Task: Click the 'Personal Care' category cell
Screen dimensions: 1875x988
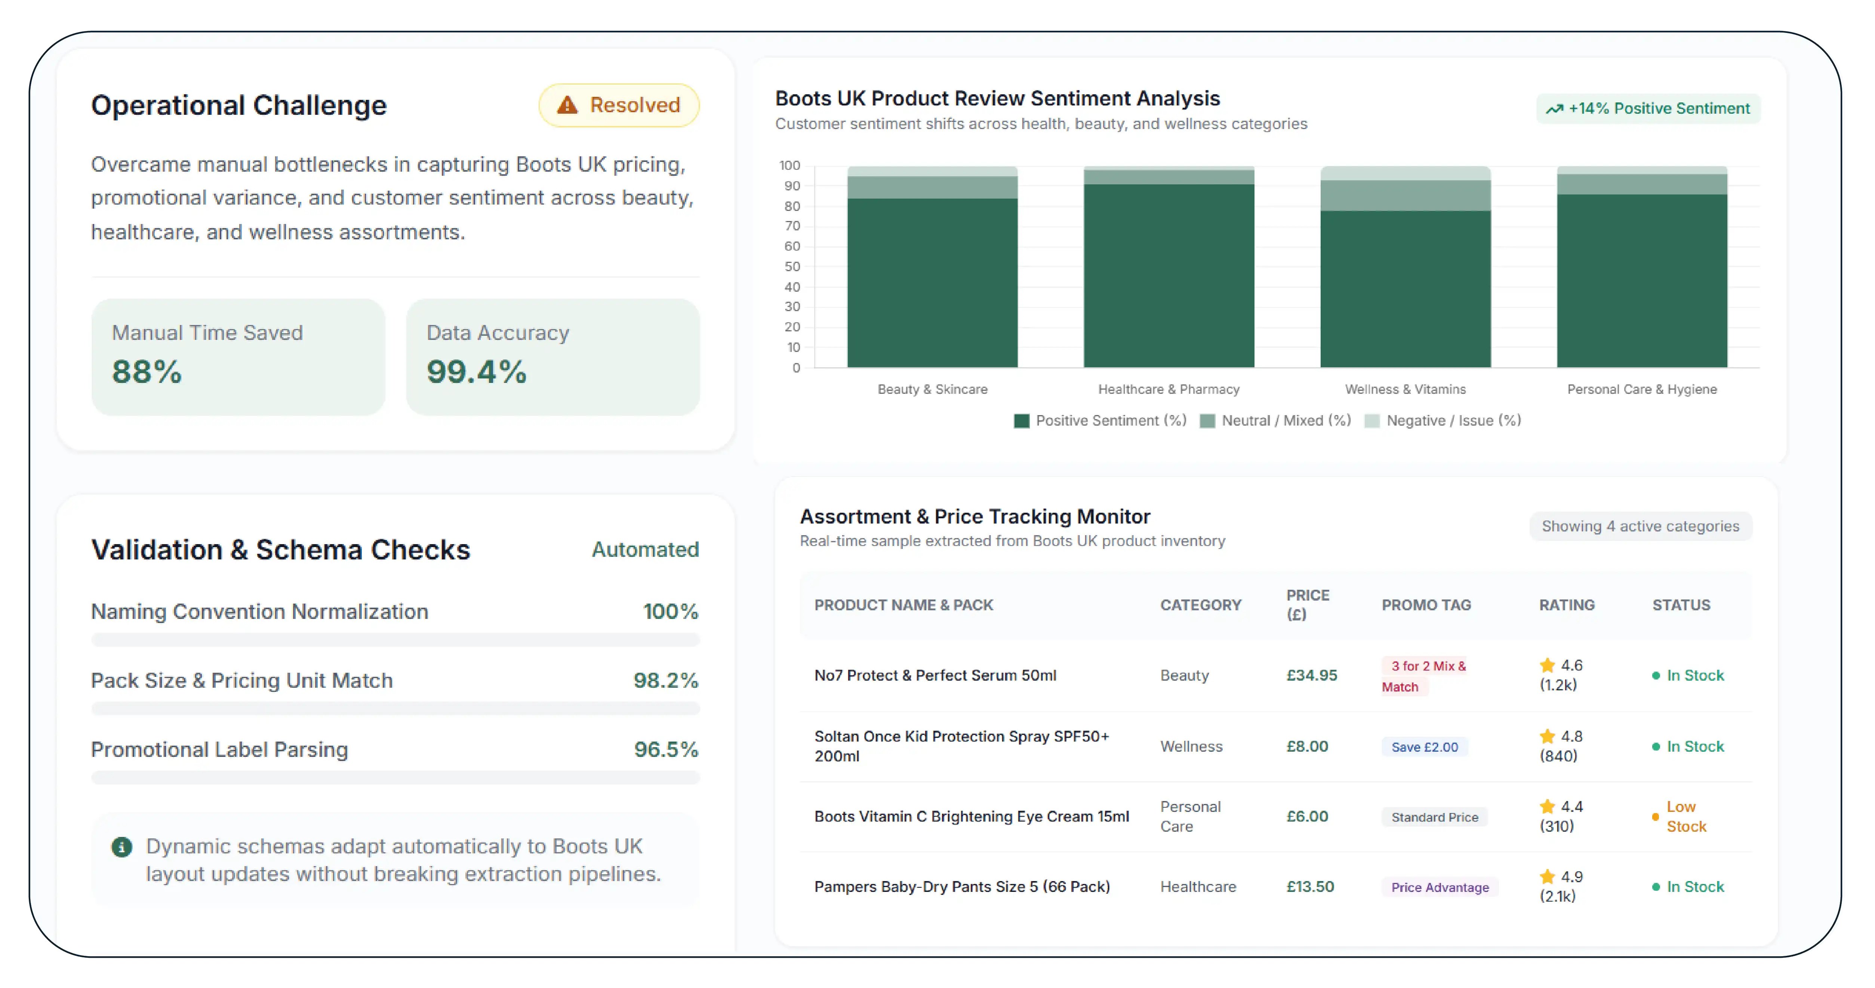Action: [x=1191, y=817]
